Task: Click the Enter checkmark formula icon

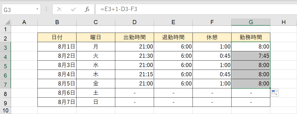Action: [x=73, y=9]
